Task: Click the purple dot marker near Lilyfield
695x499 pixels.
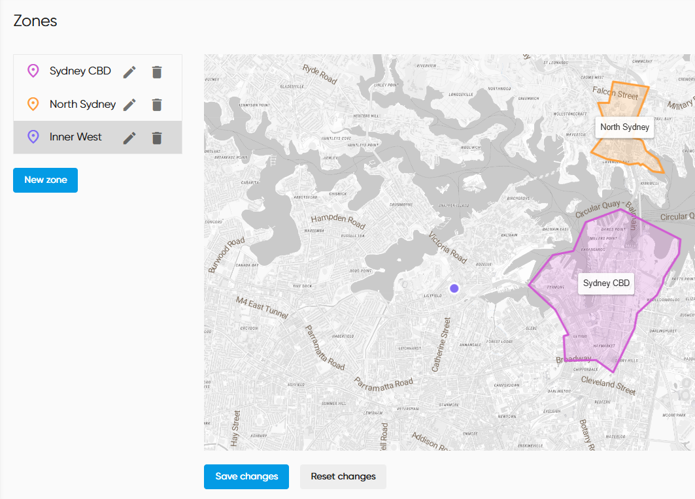Action: tap(454, 288)
